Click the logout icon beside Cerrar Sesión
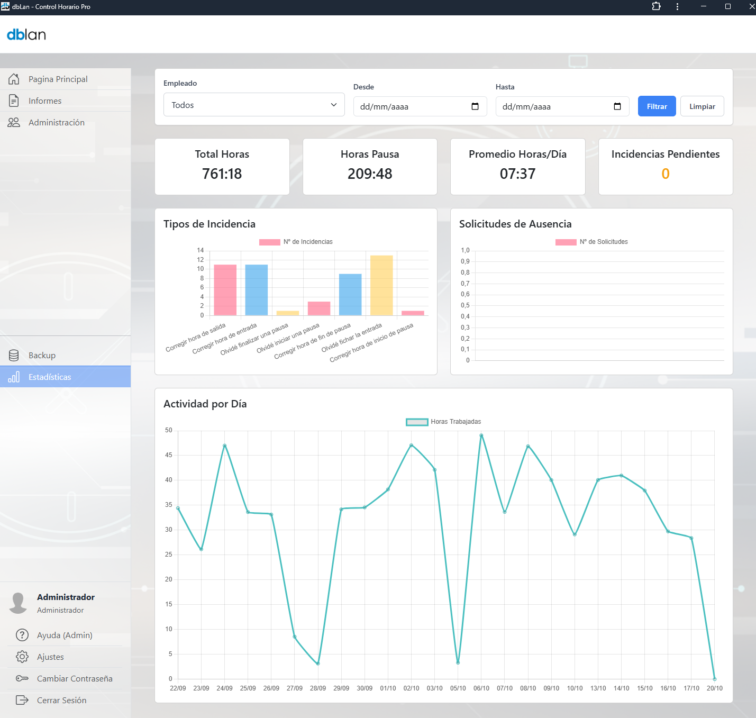756x718 pixels. pos(22,700)
